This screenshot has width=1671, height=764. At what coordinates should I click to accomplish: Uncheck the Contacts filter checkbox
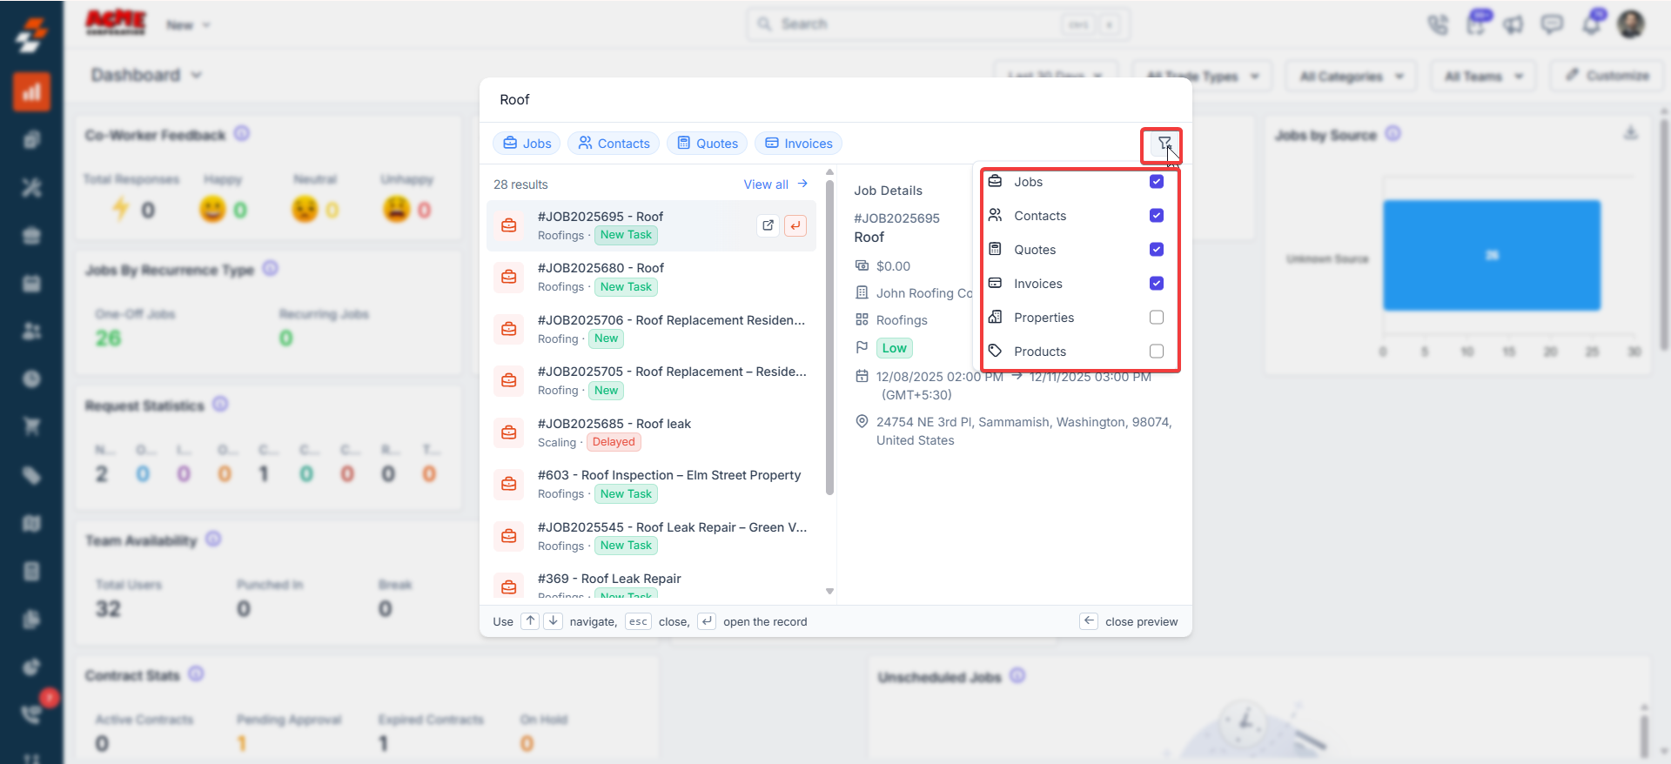(1157, 216)
